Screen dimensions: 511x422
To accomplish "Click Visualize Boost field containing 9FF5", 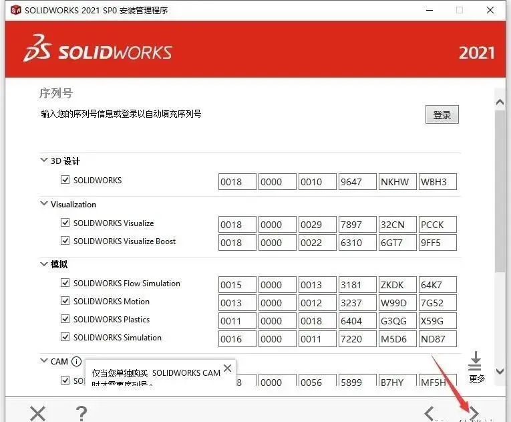I will click(438, 243).
